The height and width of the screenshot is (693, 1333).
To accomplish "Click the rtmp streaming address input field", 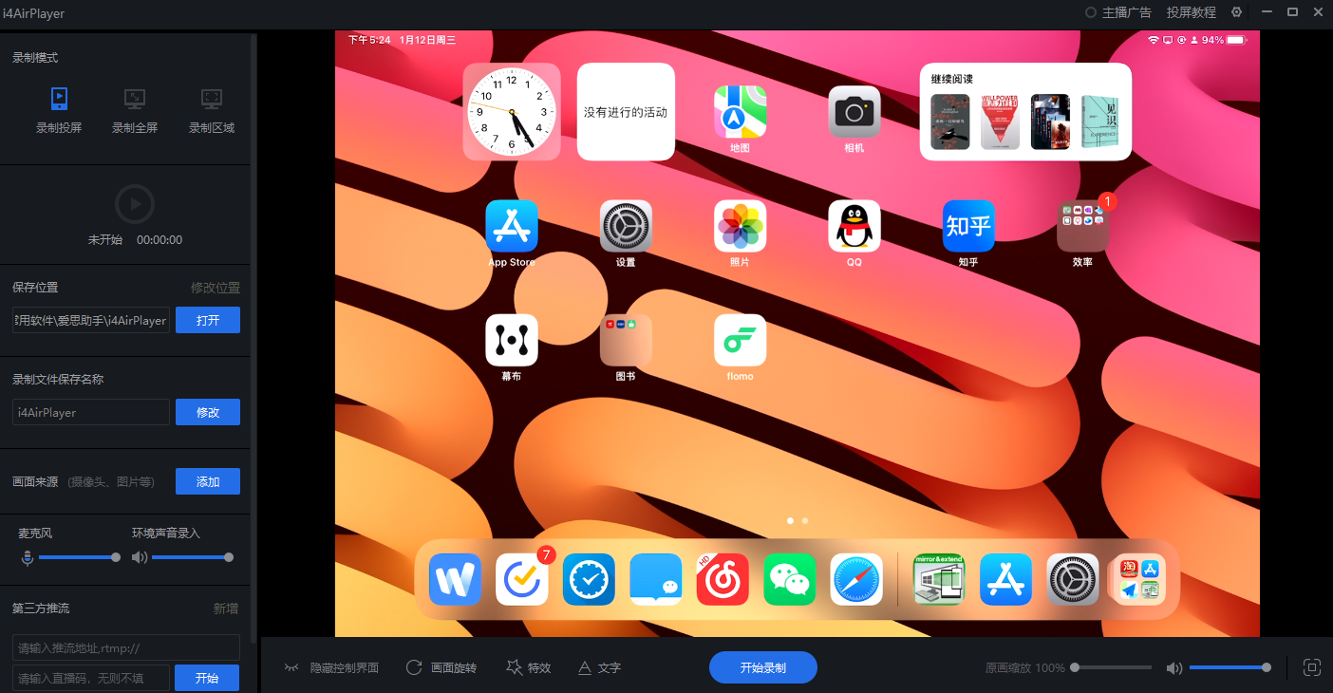I will click(x=125, y=647).
